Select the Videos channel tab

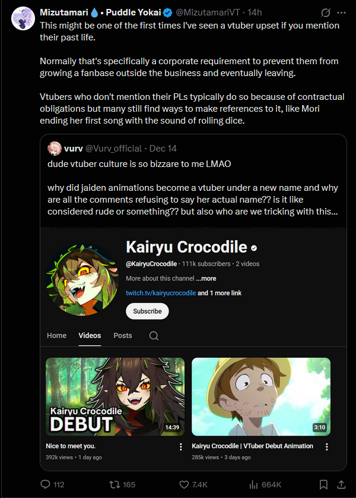coord(90,335)
